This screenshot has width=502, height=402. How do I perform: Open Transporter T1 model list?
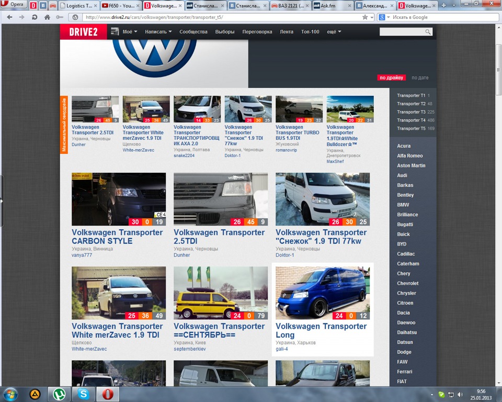pyautogui.click(x=411, y=96)
